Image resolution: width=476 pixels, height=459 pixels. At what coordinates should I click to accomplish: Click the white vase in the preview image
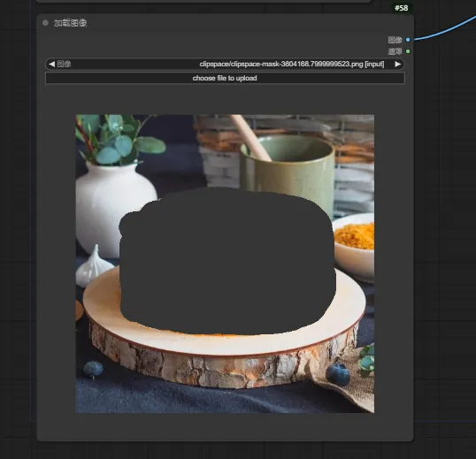pyautogui.click(x=114, y=210)
